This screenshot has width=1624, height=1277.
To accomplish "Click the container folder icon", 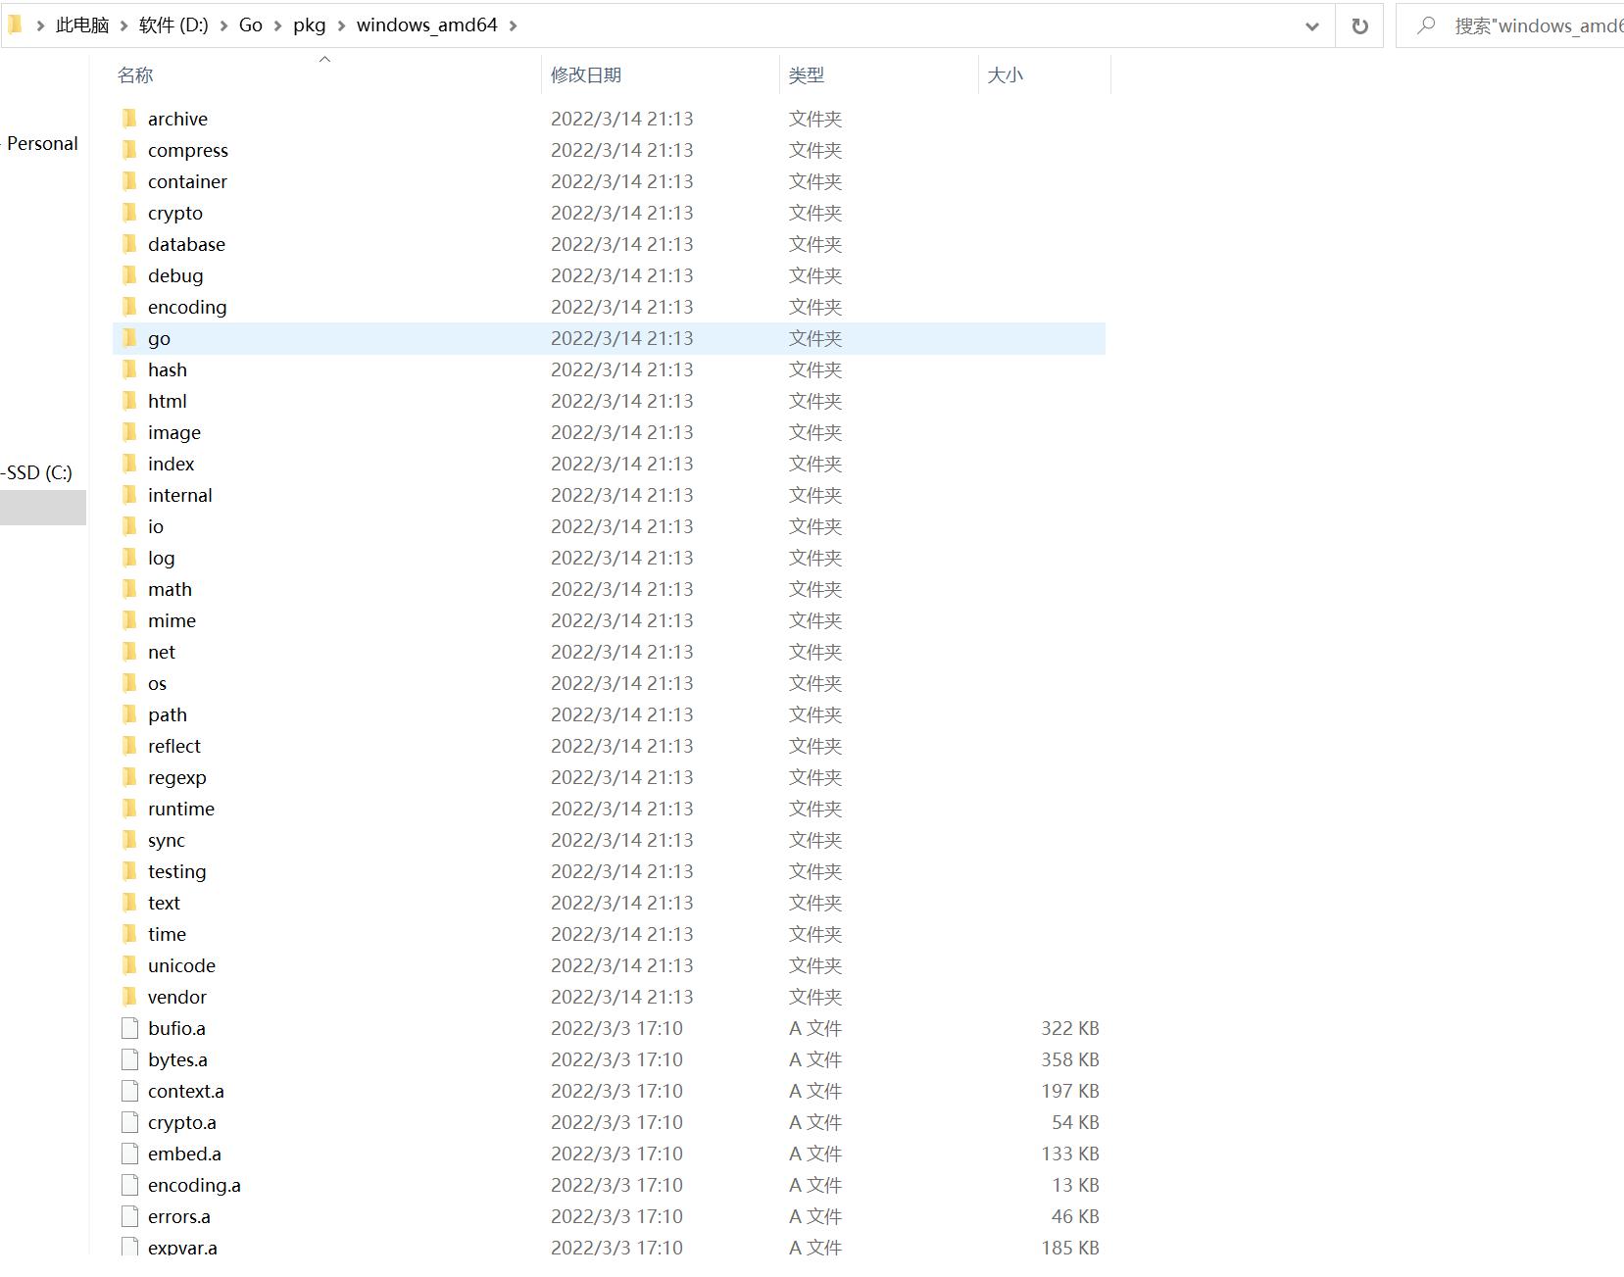I will tap(129, 181).
